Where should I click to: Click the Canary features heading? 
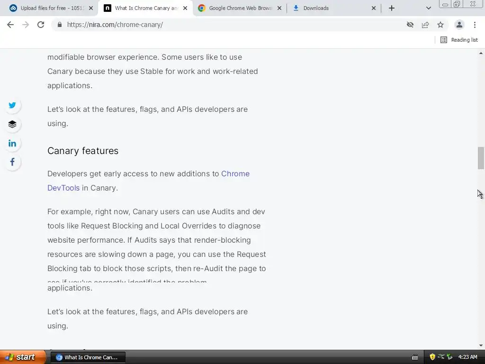click(x=83, y=151)
